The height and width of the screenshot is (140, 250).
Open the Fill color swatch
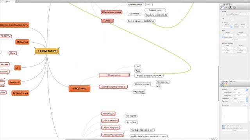[x=232, y=19]
